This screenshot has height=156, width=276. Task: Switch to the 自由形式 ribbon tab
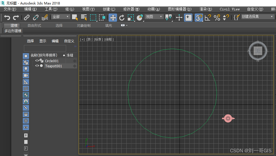34,26
